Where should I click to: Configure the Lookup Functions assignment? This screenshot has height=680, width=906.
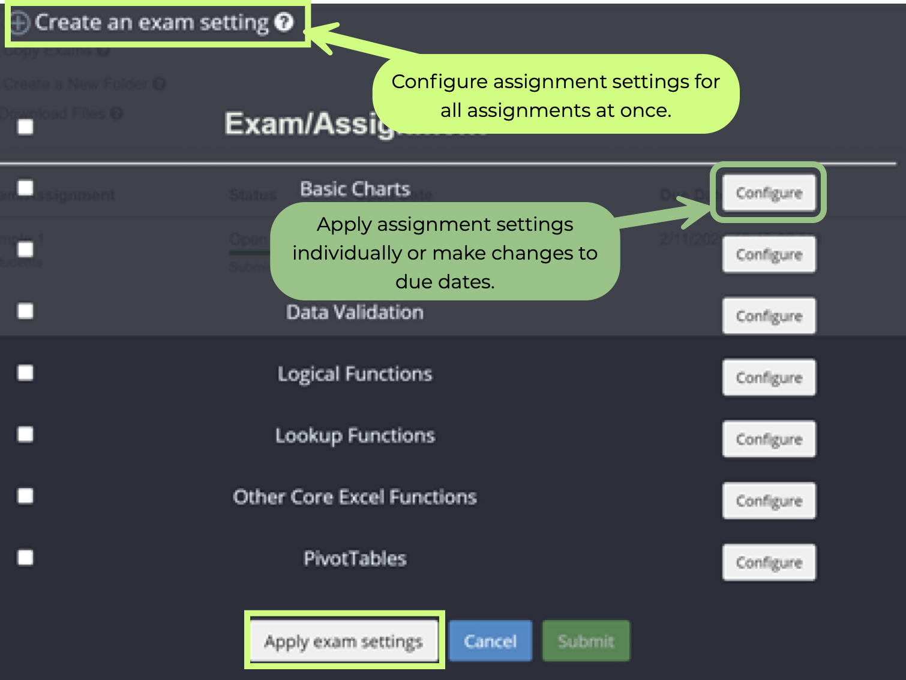pos(769,440)
